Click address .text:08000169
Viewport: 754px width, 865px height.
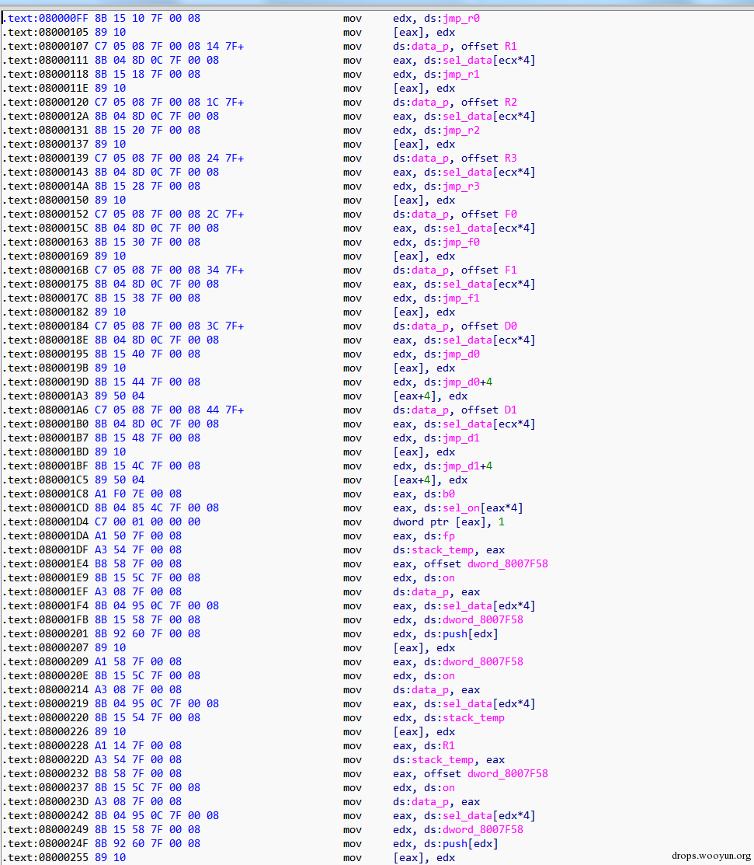(x=45, y=256)
